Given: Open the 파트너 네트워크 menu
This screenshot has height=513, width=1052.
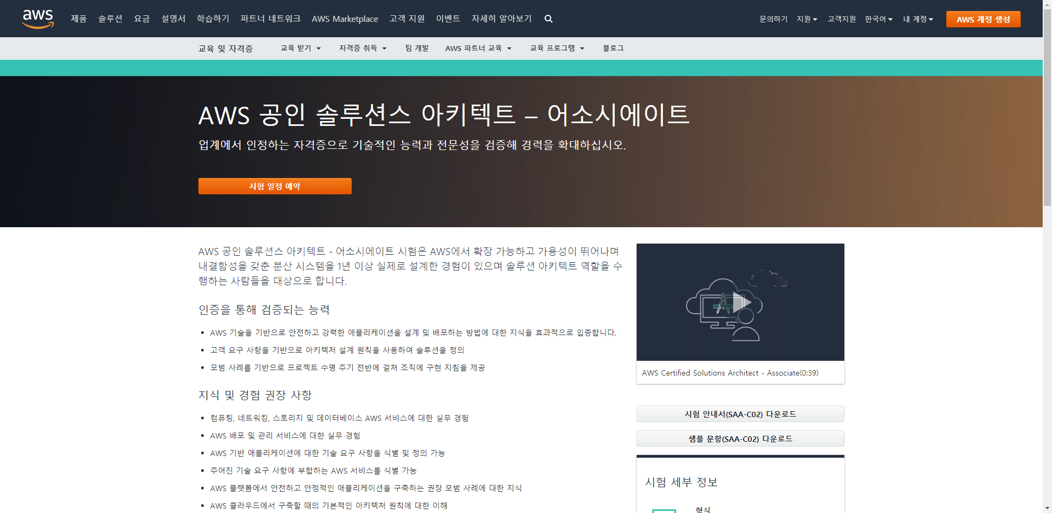Looking at the screenshot, I should coord(271,19).
